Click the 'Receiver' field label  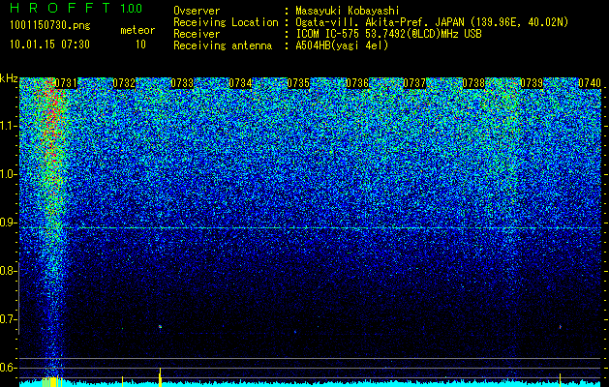pyautogui.click(x=197, y=34)
